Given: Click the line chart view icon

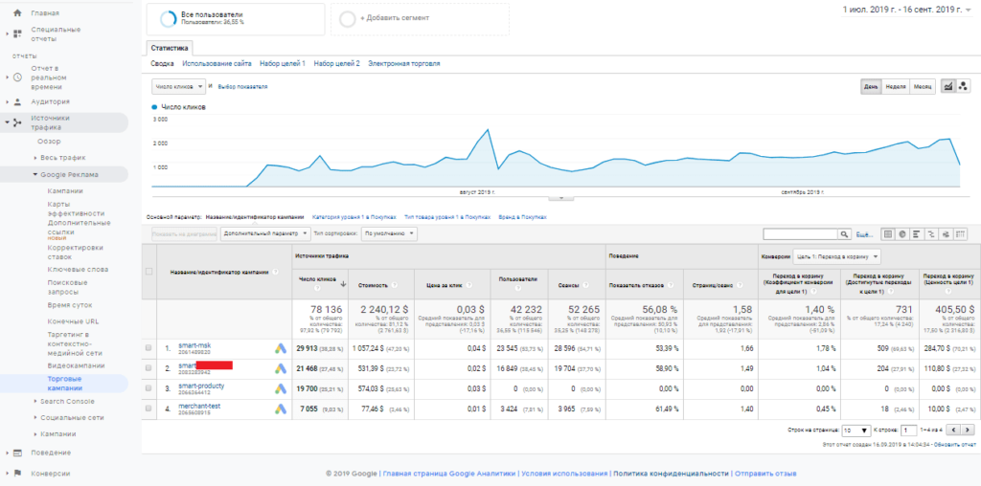Looking at the screenshot, I should [948, 86].
